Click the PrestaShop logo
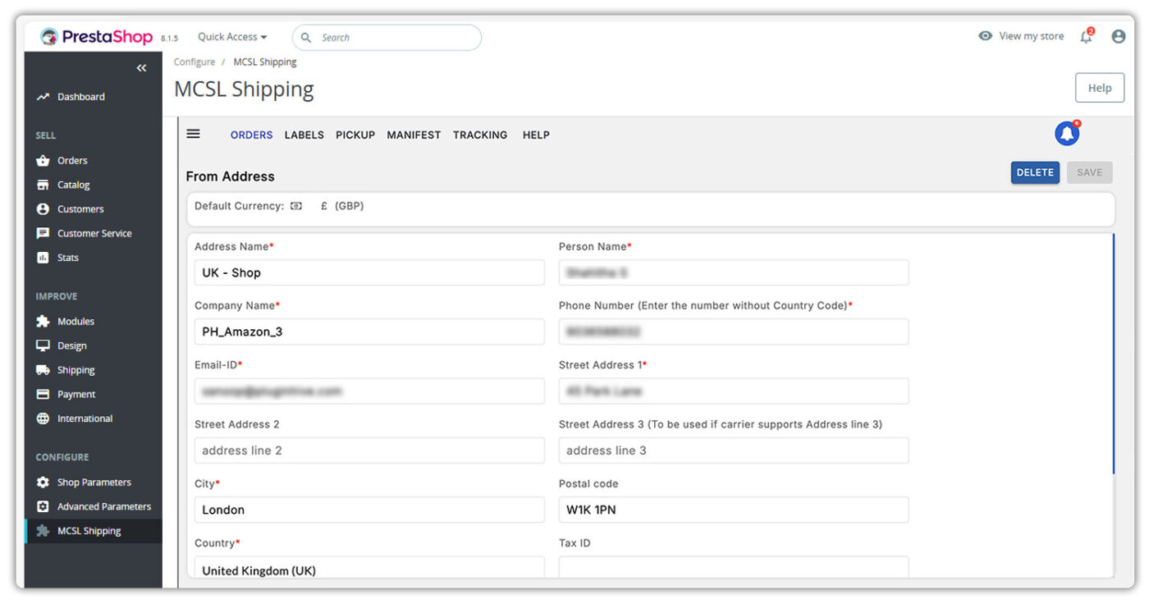 (96, 37)
